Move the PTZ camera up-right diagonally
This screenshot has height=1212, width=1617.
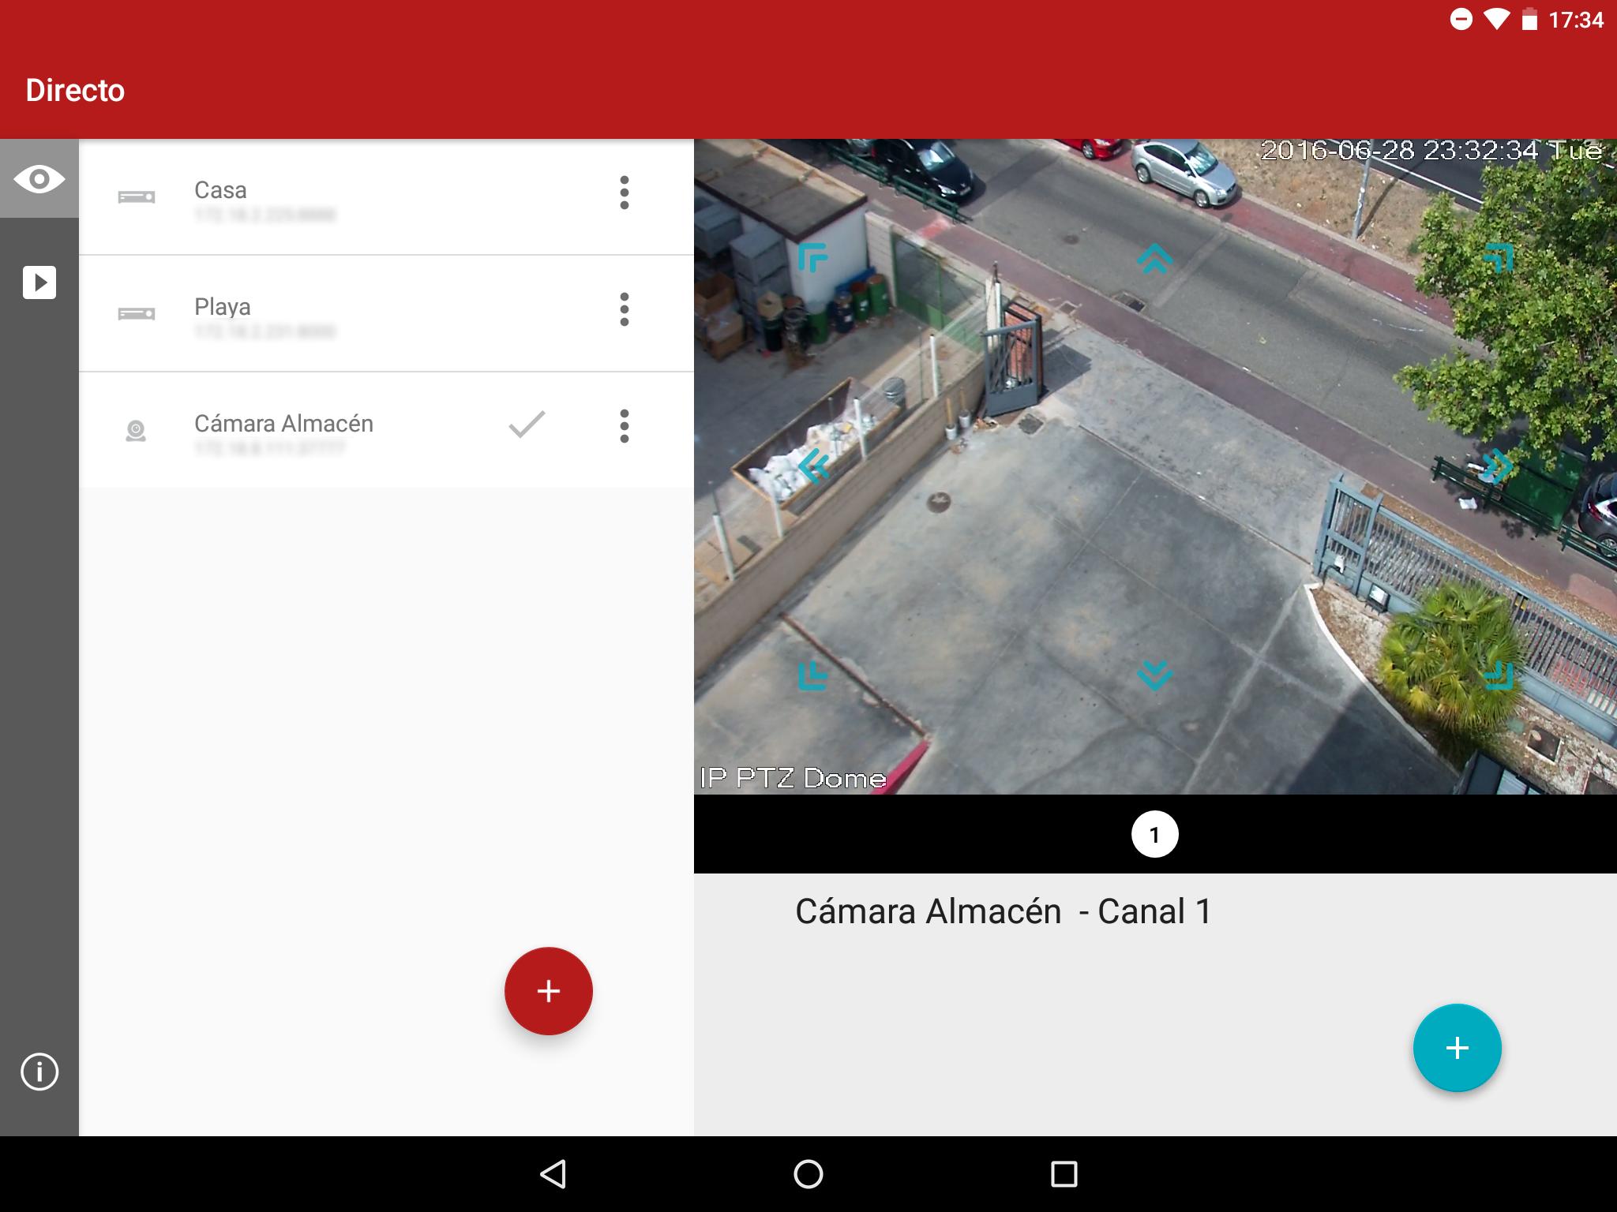pos(1499,258)
